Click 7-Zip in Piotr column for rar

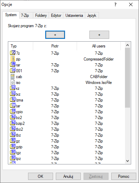pyautogui.click(x=55, y=65)
